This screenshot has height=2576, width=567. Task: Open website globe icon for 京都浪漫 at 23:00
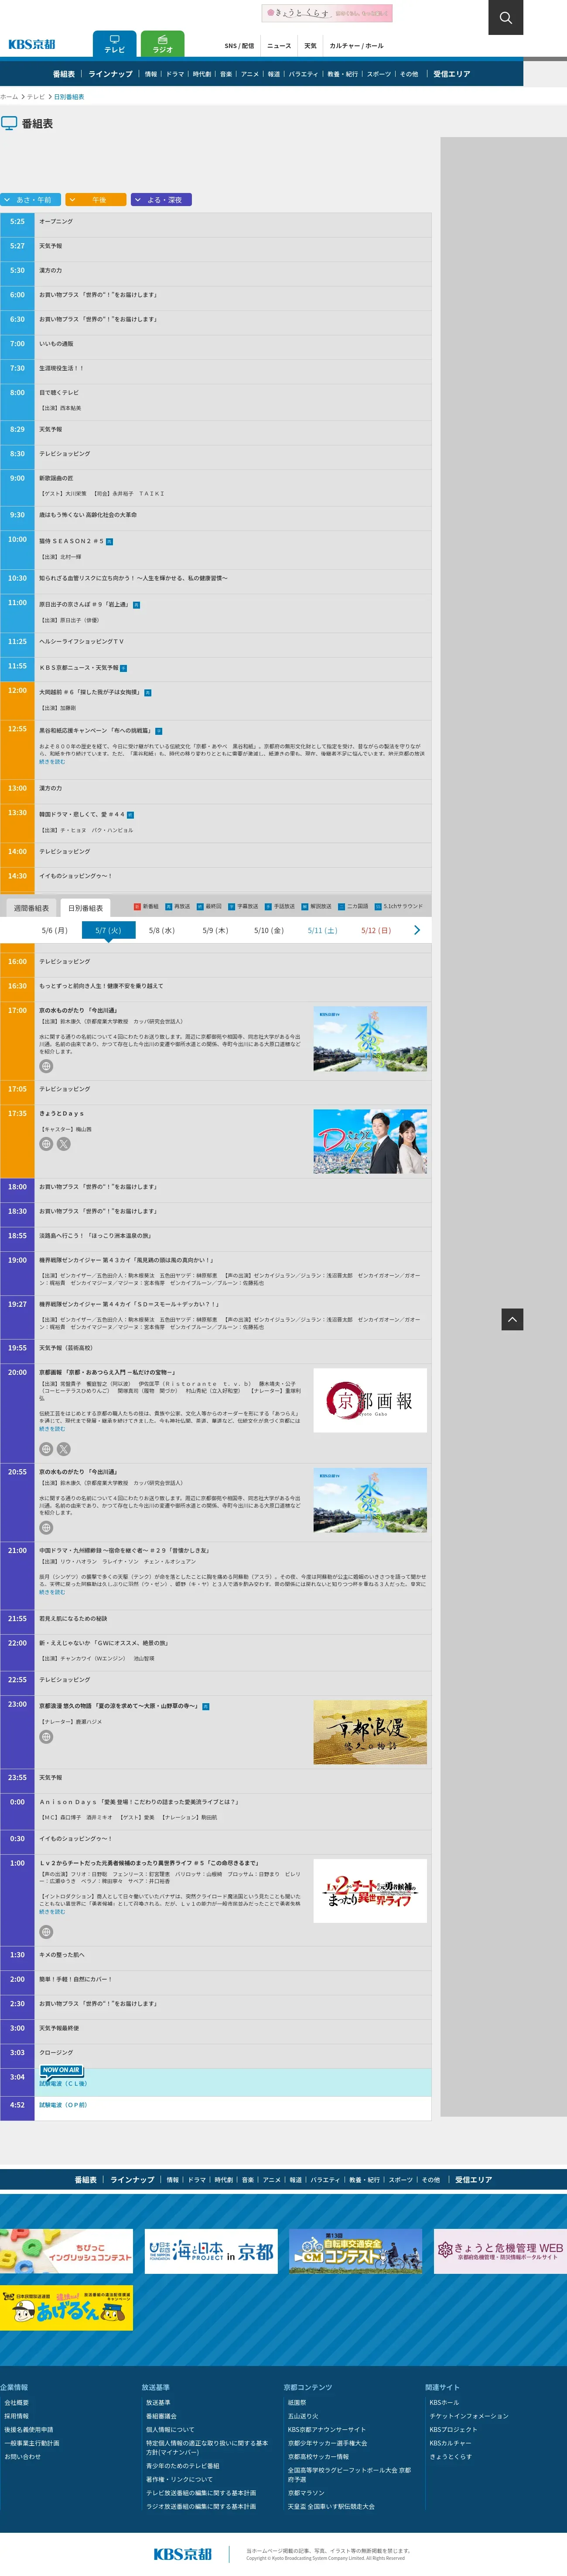pyautogui.click(x=46, y=1737)
